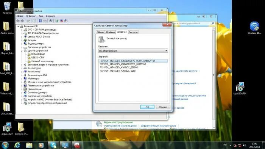Select the avga110w764 installer desktop icon
The image size is (265, 149).
point(240,88)
